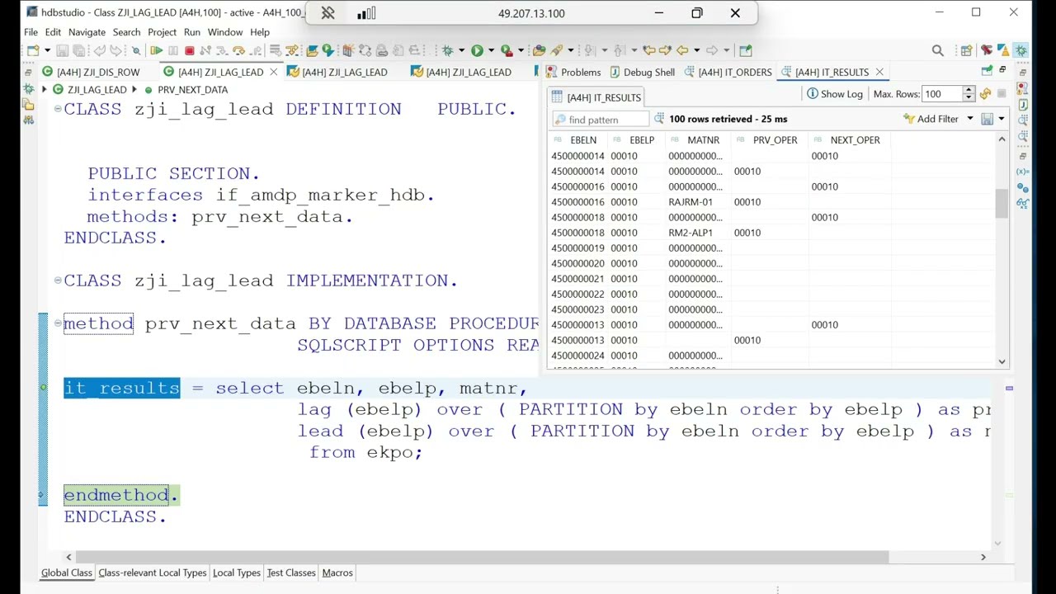Click the Pin view icon at far toolbar end

(745, 50)
